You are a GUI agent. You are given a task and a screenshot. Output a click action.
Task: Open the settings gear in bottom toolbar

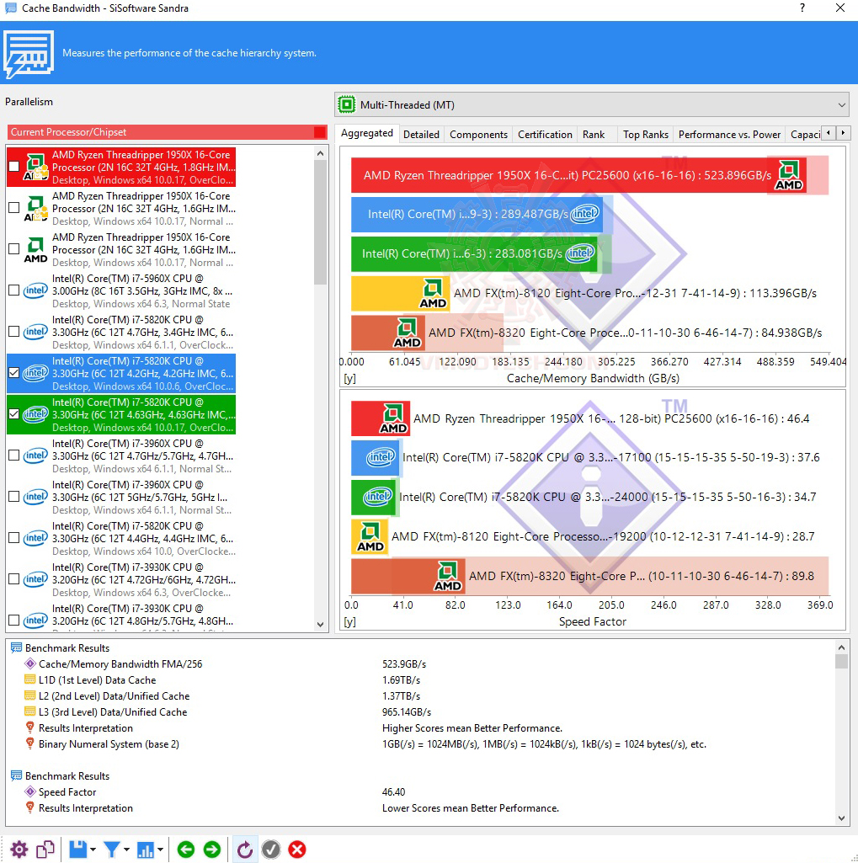(19, 850)
